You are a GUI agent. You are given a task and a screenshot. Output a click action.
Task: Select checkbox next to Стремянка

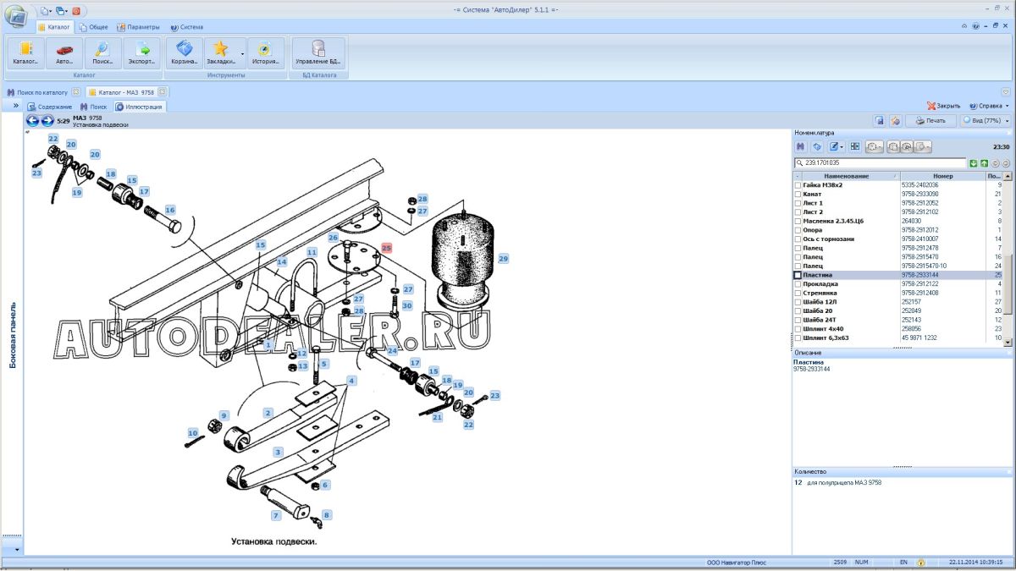(x=797, y=294)
